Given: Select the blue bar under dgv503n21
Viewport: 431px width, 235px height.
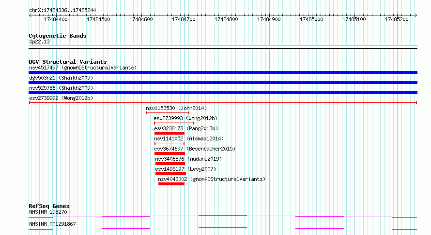Looking at the screenshot, I should click(223, 83).
